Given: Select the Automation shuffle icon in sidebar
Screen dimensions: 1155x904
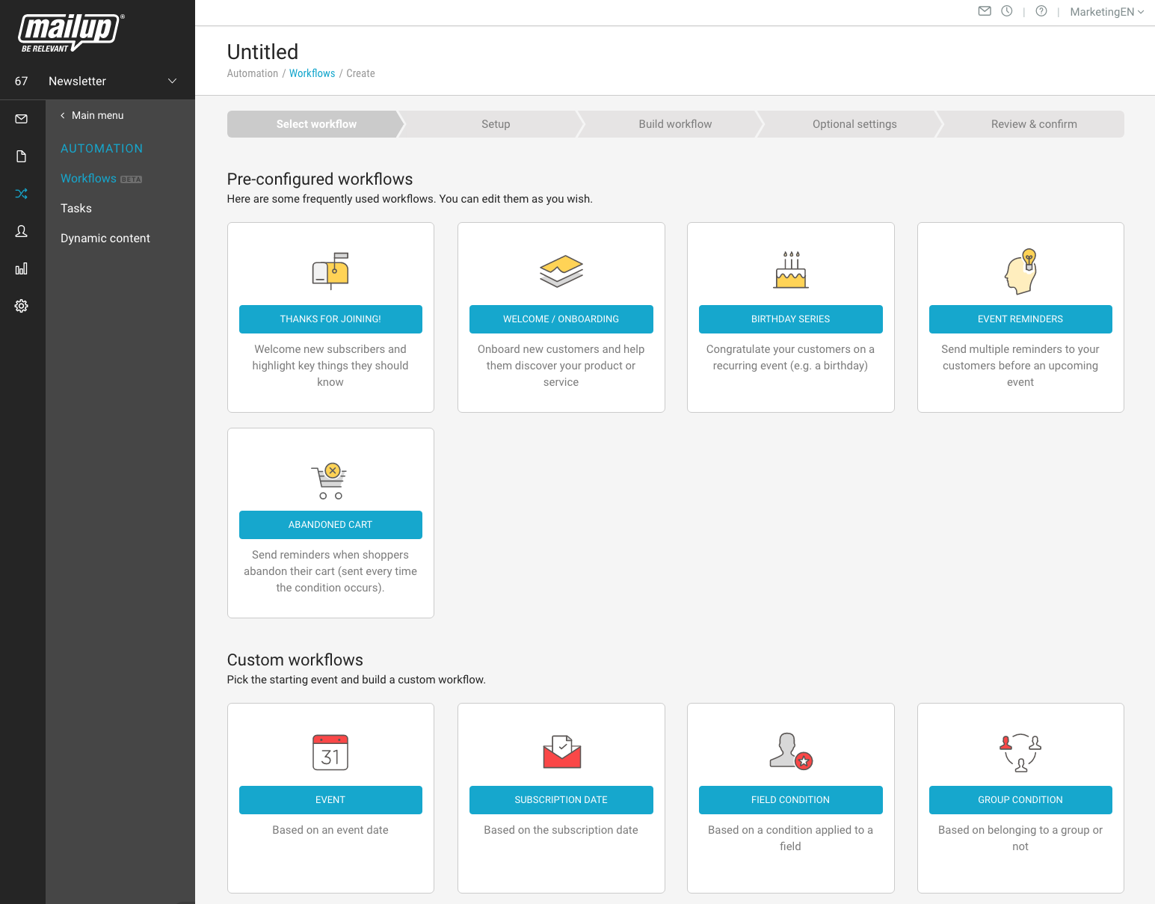Looking at the screenshot, I should coord(22,194).
